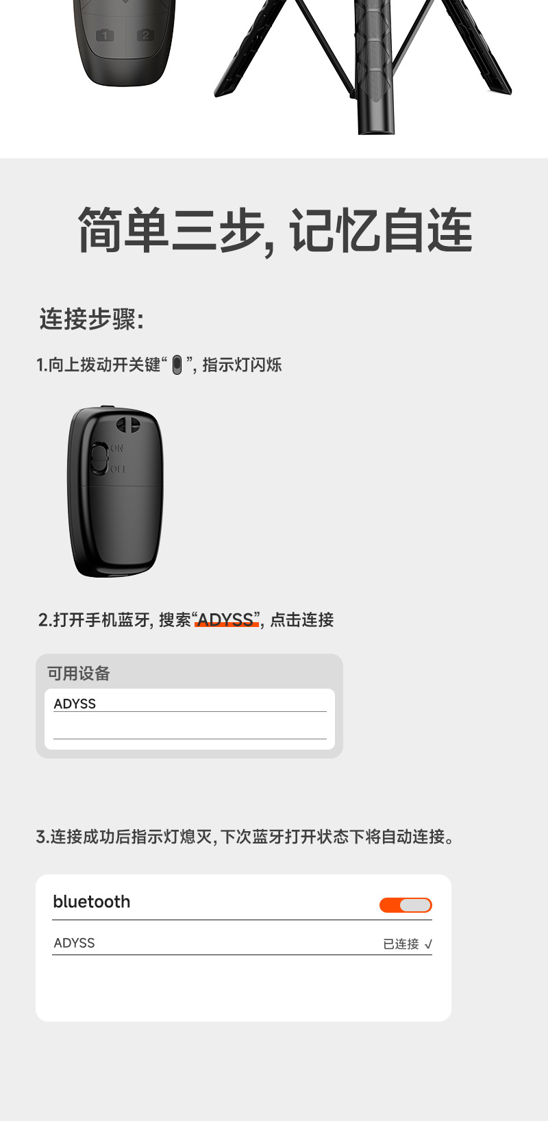
Task: Click the button labeled 2 on the remote
Action: pyautogui.click(x=145, y=35)
